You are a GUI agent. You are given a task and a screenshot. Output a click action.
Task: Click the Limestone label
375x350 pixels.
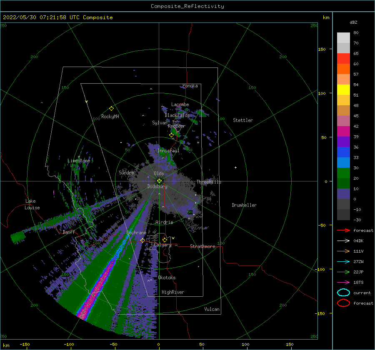coord(79,161)
